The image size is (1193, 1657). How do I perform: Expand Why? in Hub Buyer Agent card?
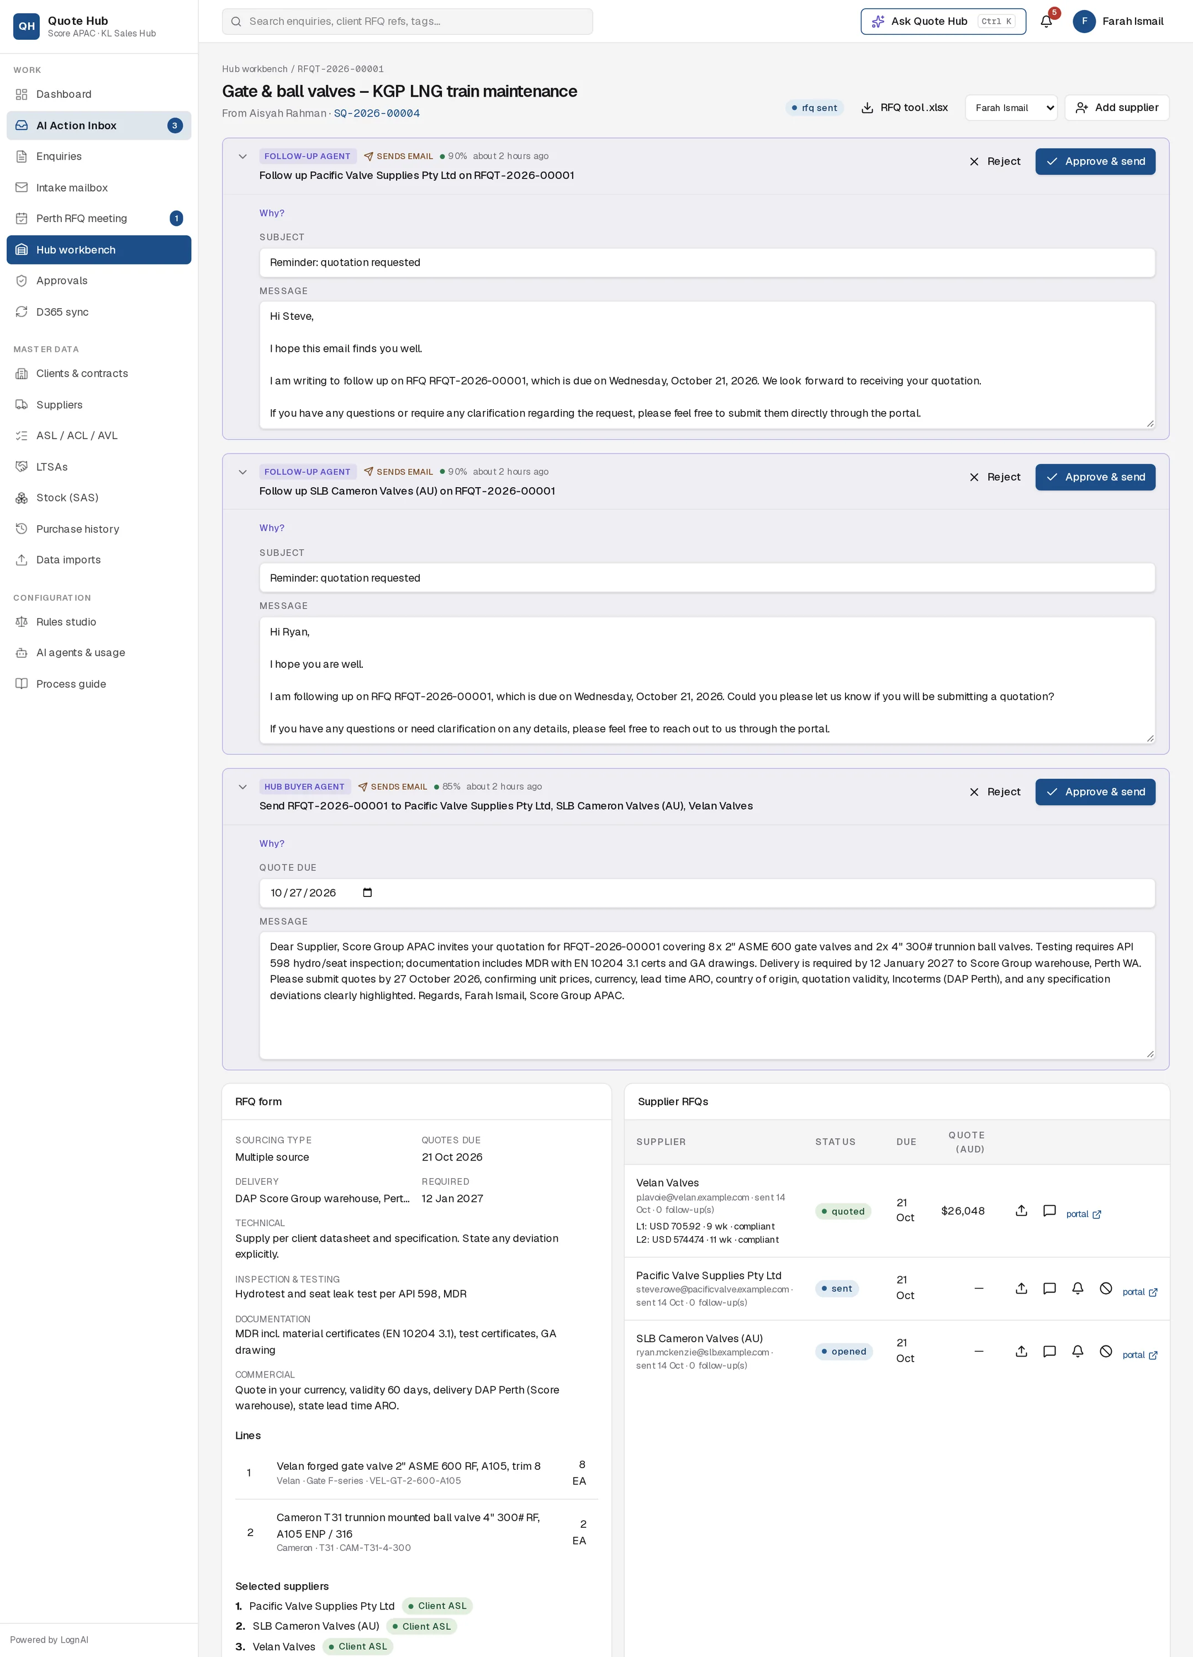tap(272, 844)
